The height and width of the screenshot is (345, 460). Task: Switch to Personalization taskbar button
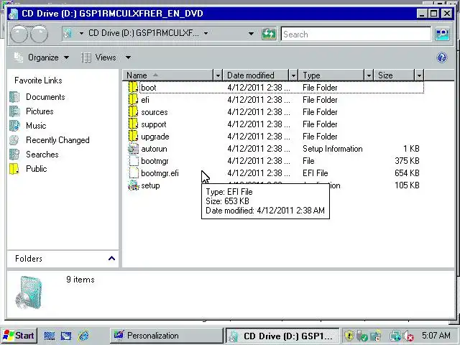(x=167, y=336)
